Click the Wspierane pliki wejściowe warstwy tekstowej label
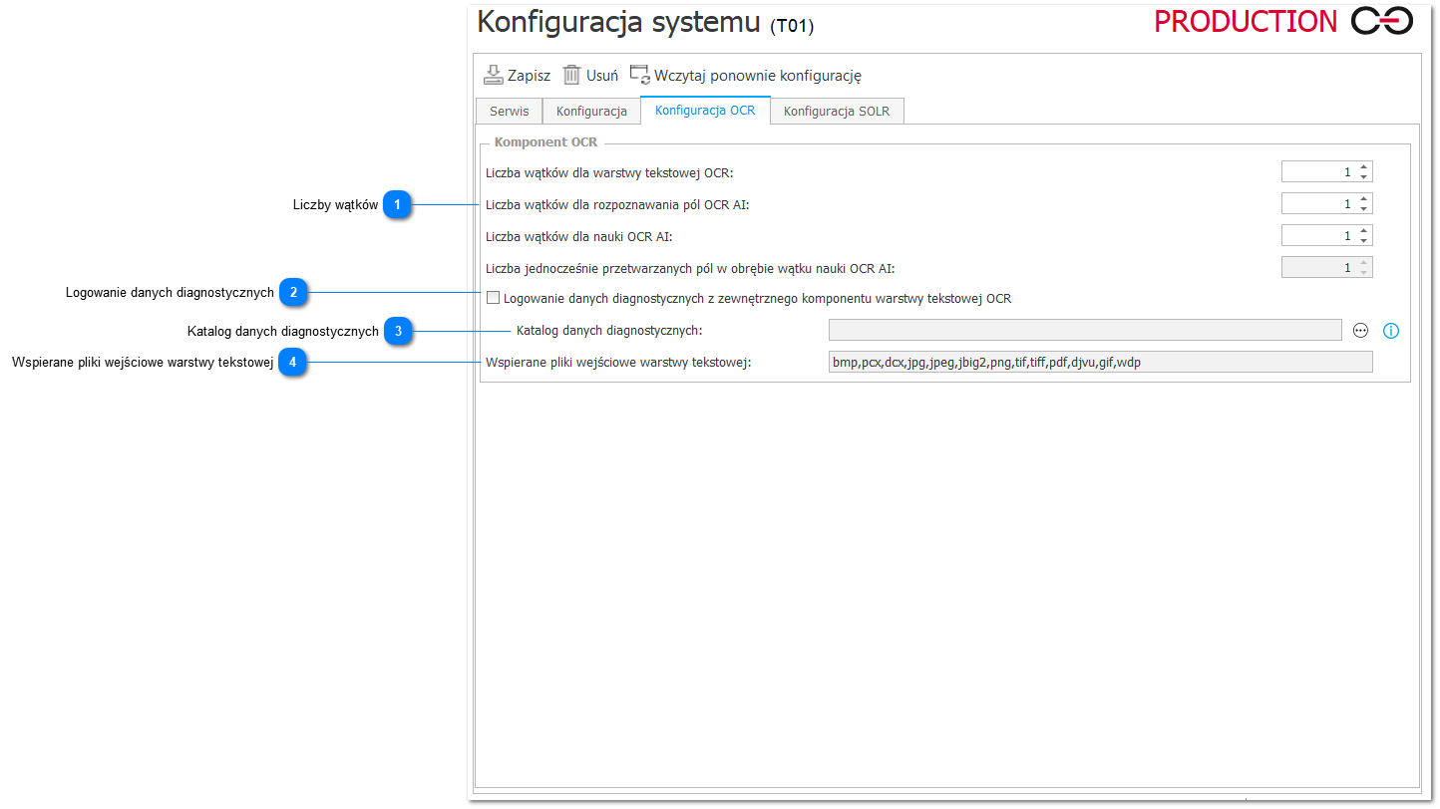 (x=618, y=363)
